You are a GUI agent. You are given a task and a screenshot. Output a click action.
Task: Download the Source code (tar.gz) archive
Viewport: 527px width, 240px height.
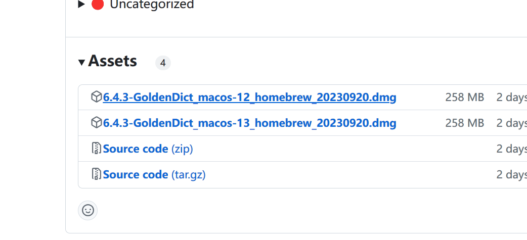coord(154,174)
